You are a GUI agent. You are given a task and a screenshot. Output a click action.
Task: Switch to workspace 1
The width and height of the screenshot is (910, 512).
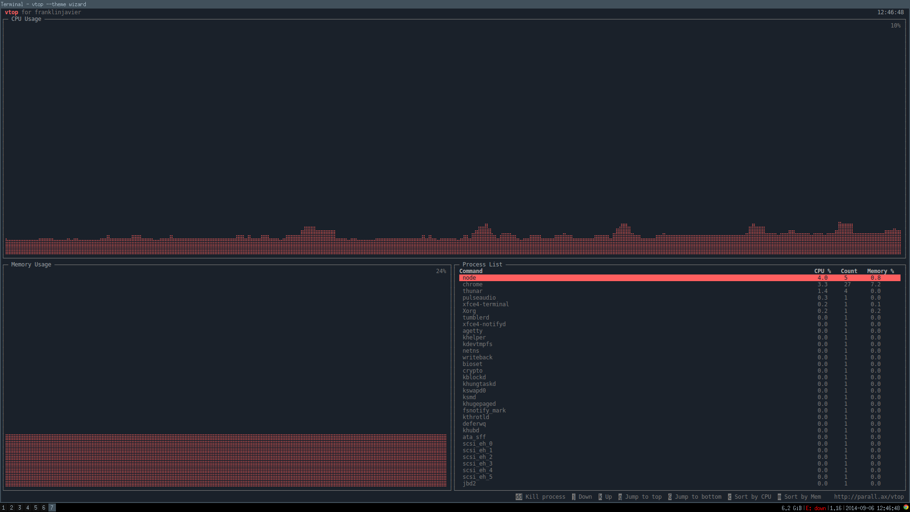[x=4, y=508]
